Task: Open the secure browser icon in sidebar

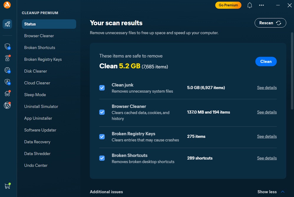Action: pyautogui.click(x=7, y=105)
